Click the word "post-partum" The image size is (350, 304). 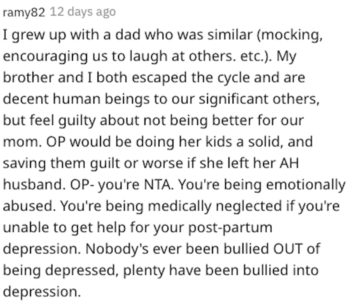click(230, 228)
